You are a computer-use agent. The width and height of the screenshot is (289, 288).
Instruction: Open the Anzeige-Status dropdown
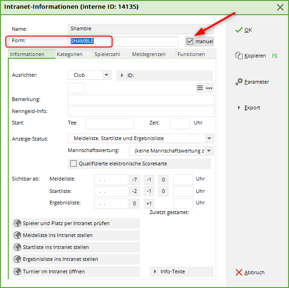tap(209, 138)
